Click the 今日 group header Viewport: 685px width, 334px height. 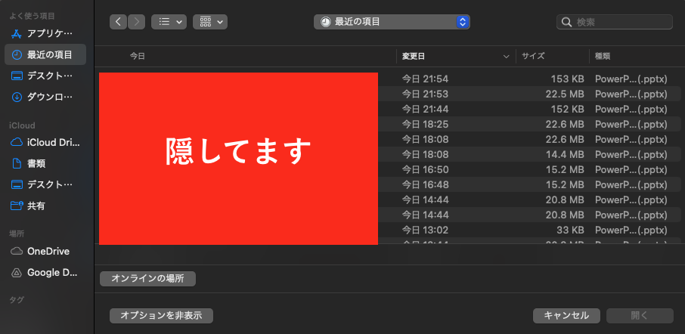click(x=137, y=57)
